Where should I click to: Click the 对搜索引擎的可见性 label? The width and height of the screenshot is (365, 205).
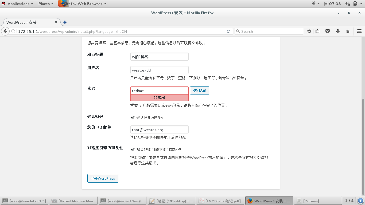coord(105,148)
